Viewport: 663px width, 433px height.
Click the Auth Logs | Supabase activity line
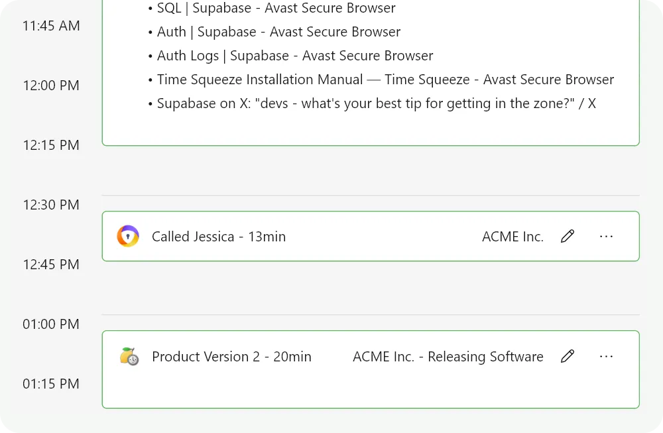pos(295,56)
